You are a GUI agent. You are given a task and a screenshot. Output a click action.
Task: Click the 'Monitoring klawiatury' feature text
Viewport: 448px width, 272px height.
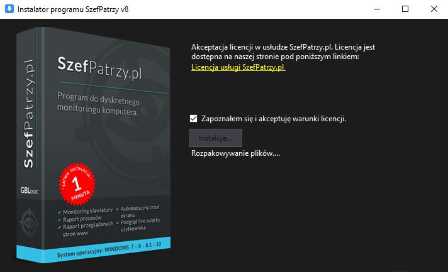[x=87, y=211]
